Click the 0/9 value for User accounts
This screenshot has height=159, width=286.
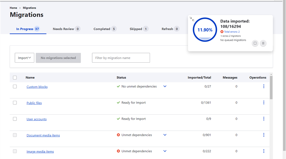[x=209, y=119]
